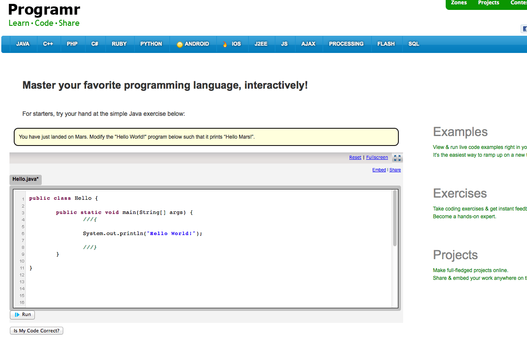The width and height of the screenshot is (527, 350).
Task: Expand editor using the fullscreen arrows icon
Action: tap(397, 158)
